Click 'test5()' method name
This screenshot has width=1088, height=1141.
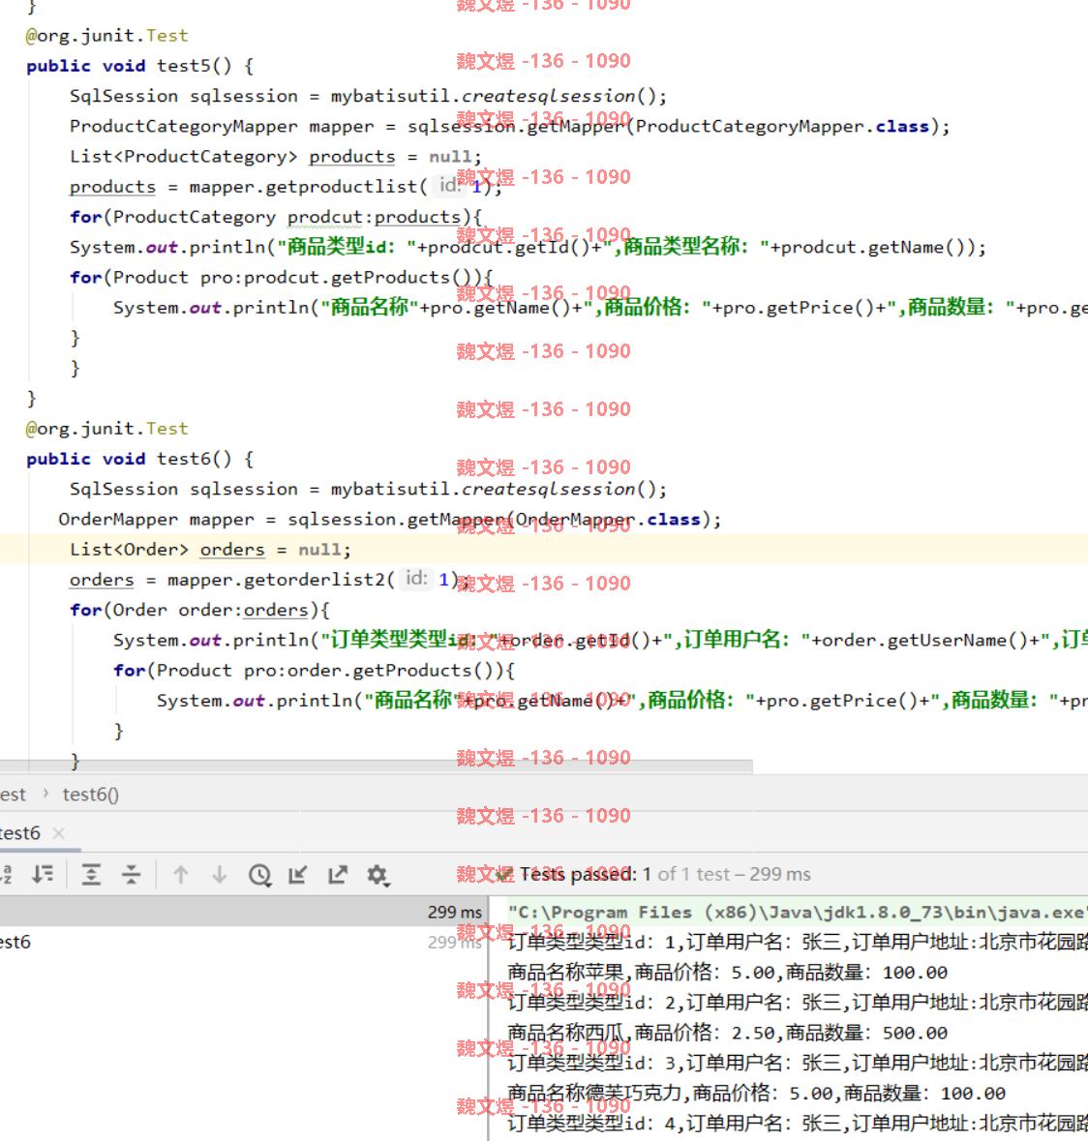(195, 66)
